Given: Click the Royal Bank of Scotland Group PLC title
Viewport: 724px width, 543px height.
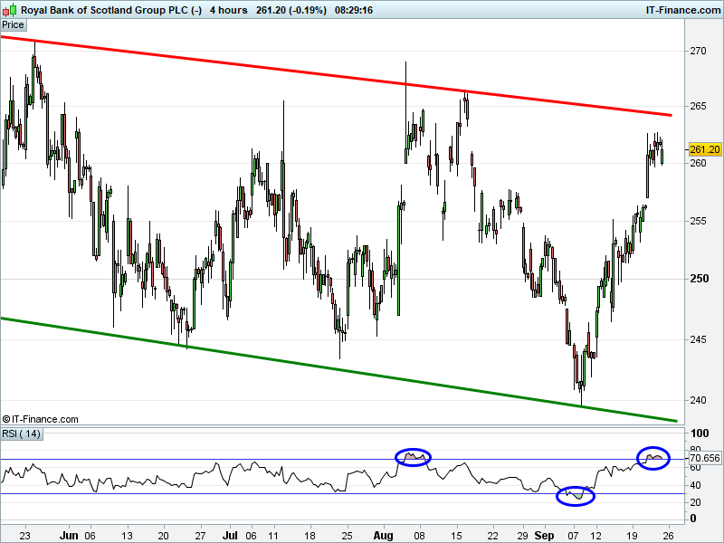Looking at the screenshot, I should point(111,10).
